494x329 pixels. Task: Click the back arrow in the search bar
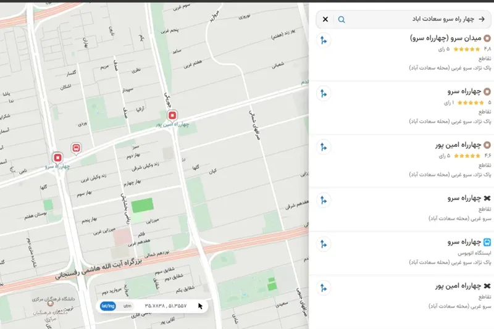point(482,19)
